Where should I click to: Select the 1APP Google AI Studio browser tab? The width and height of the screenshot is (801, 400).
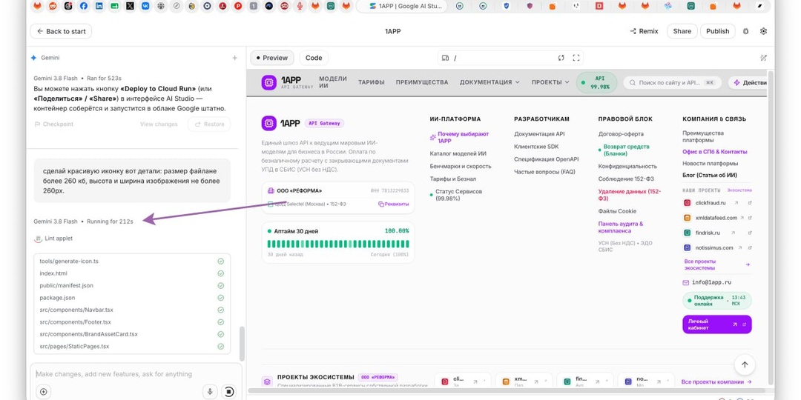pos(401,6)
